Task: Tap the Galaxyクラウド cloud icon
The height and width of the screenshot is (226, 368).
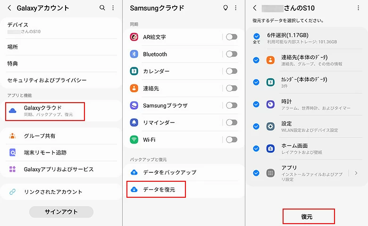Action: pos(13,111)
